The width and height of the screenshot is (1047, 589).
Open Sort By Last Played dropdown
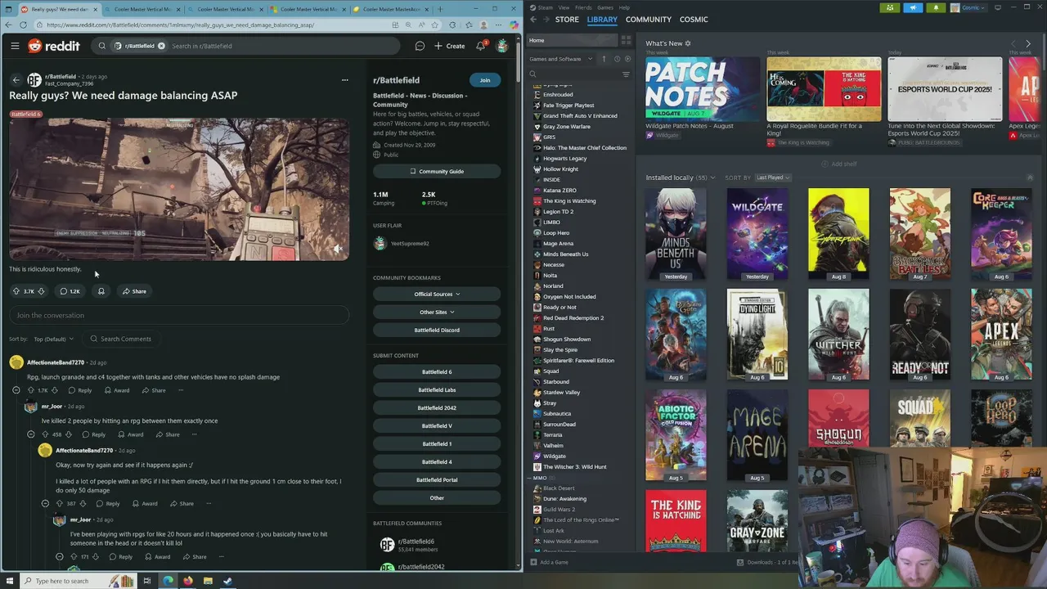[772, 178]
